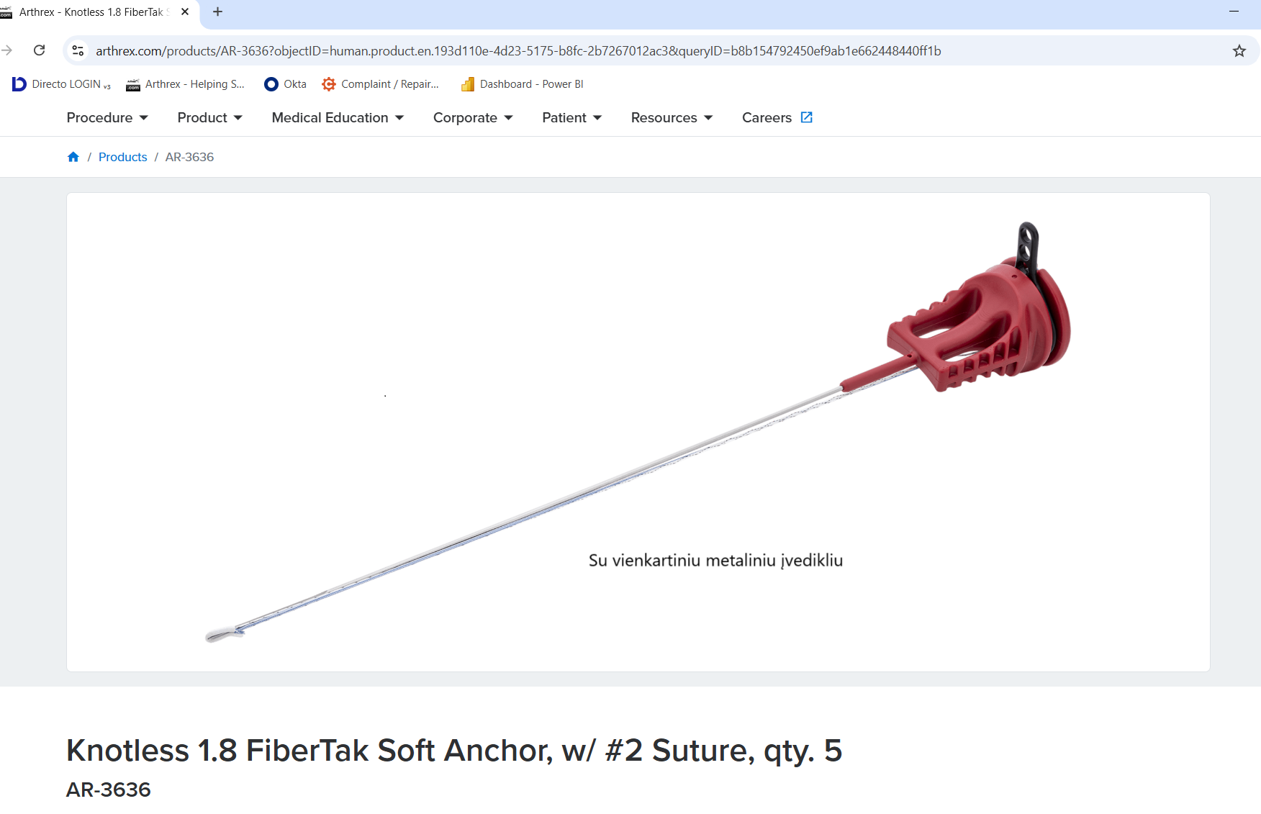The height and width of the screenshot is (814, 1261).
Task: Bookmark this page with star icon
Action: (1239, 51)
